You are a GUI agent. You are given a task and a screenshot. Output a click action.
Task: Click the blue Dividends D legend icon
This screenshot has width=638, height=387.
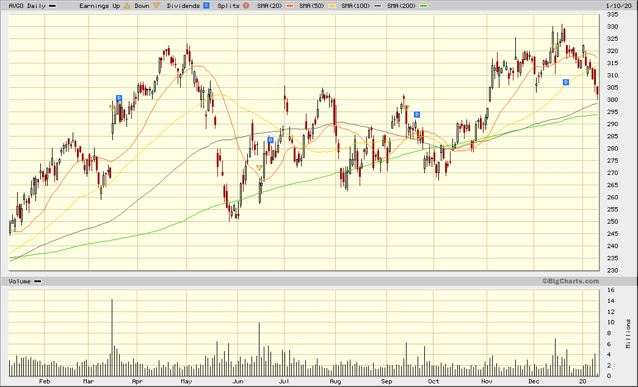pyautogui.click(x=206, y=5)
